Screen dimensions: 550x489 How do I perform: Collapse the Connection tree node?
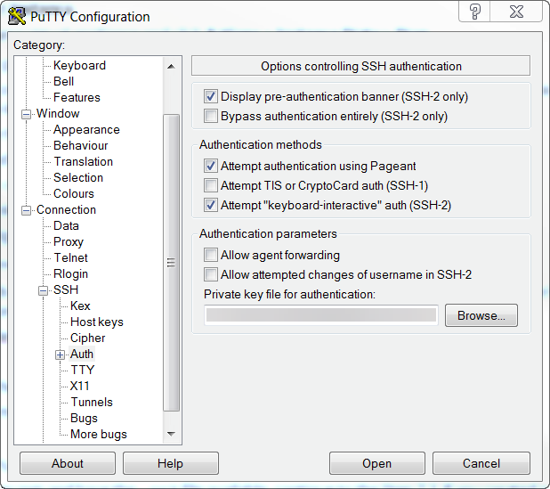(x=27, y=210)
